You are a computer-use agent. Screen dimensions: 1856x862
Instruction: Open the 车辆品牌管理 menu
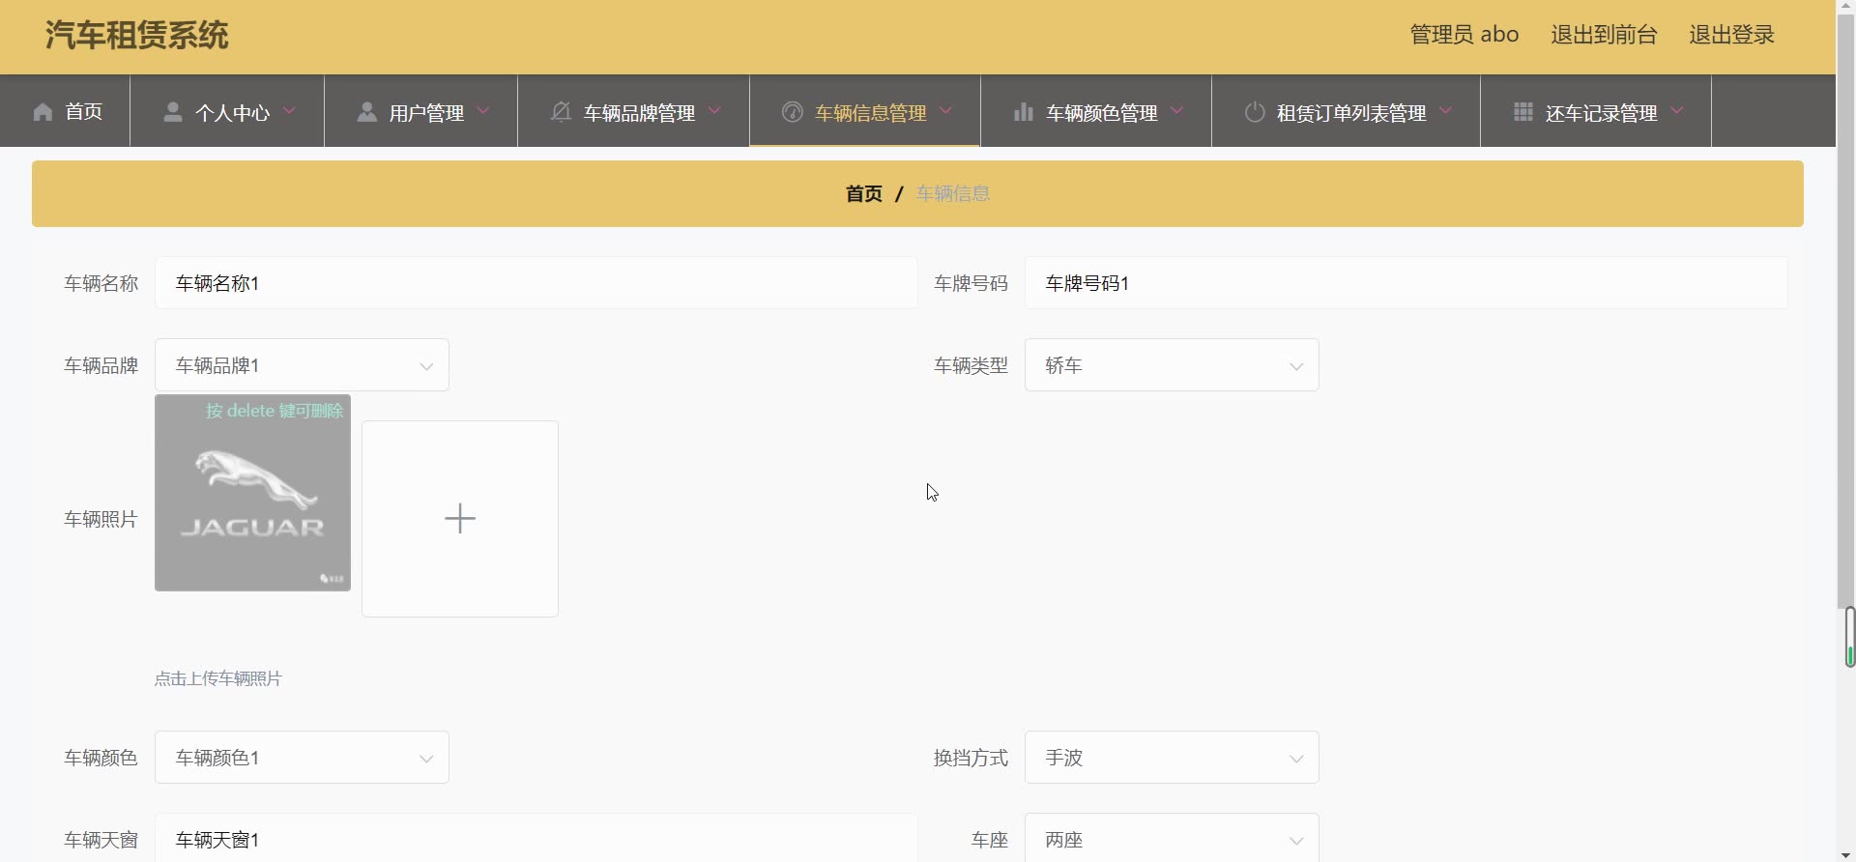[x=634, y=111]
